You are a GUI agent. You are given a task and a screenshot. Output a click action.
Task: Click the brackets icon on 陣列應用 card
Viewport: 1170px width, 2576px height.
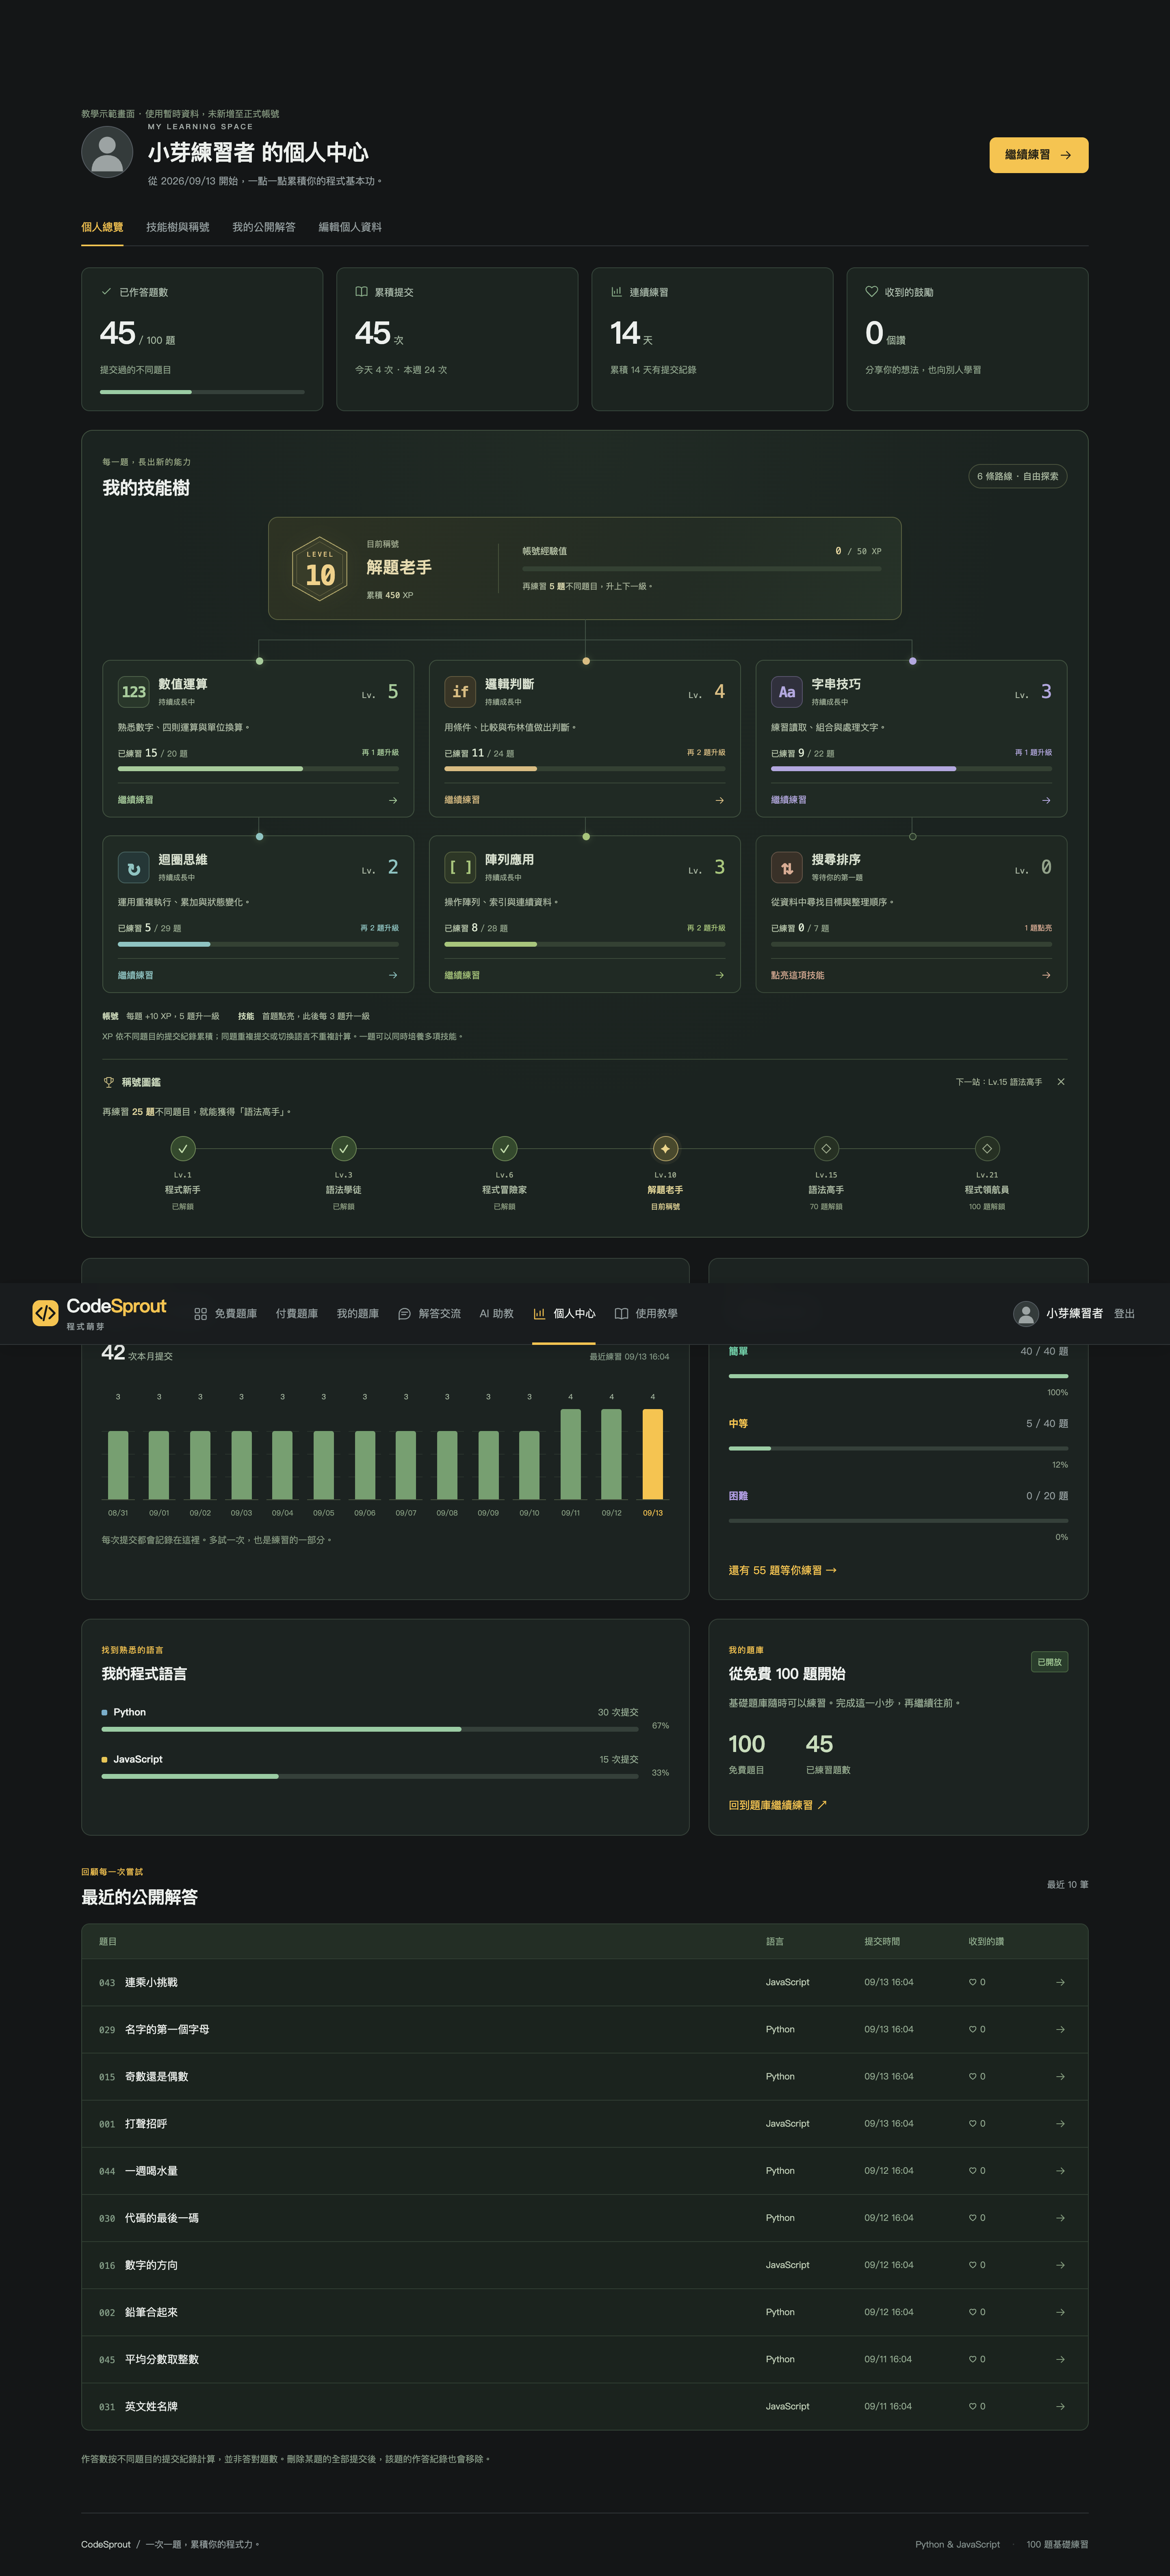(x=460, y=867)
